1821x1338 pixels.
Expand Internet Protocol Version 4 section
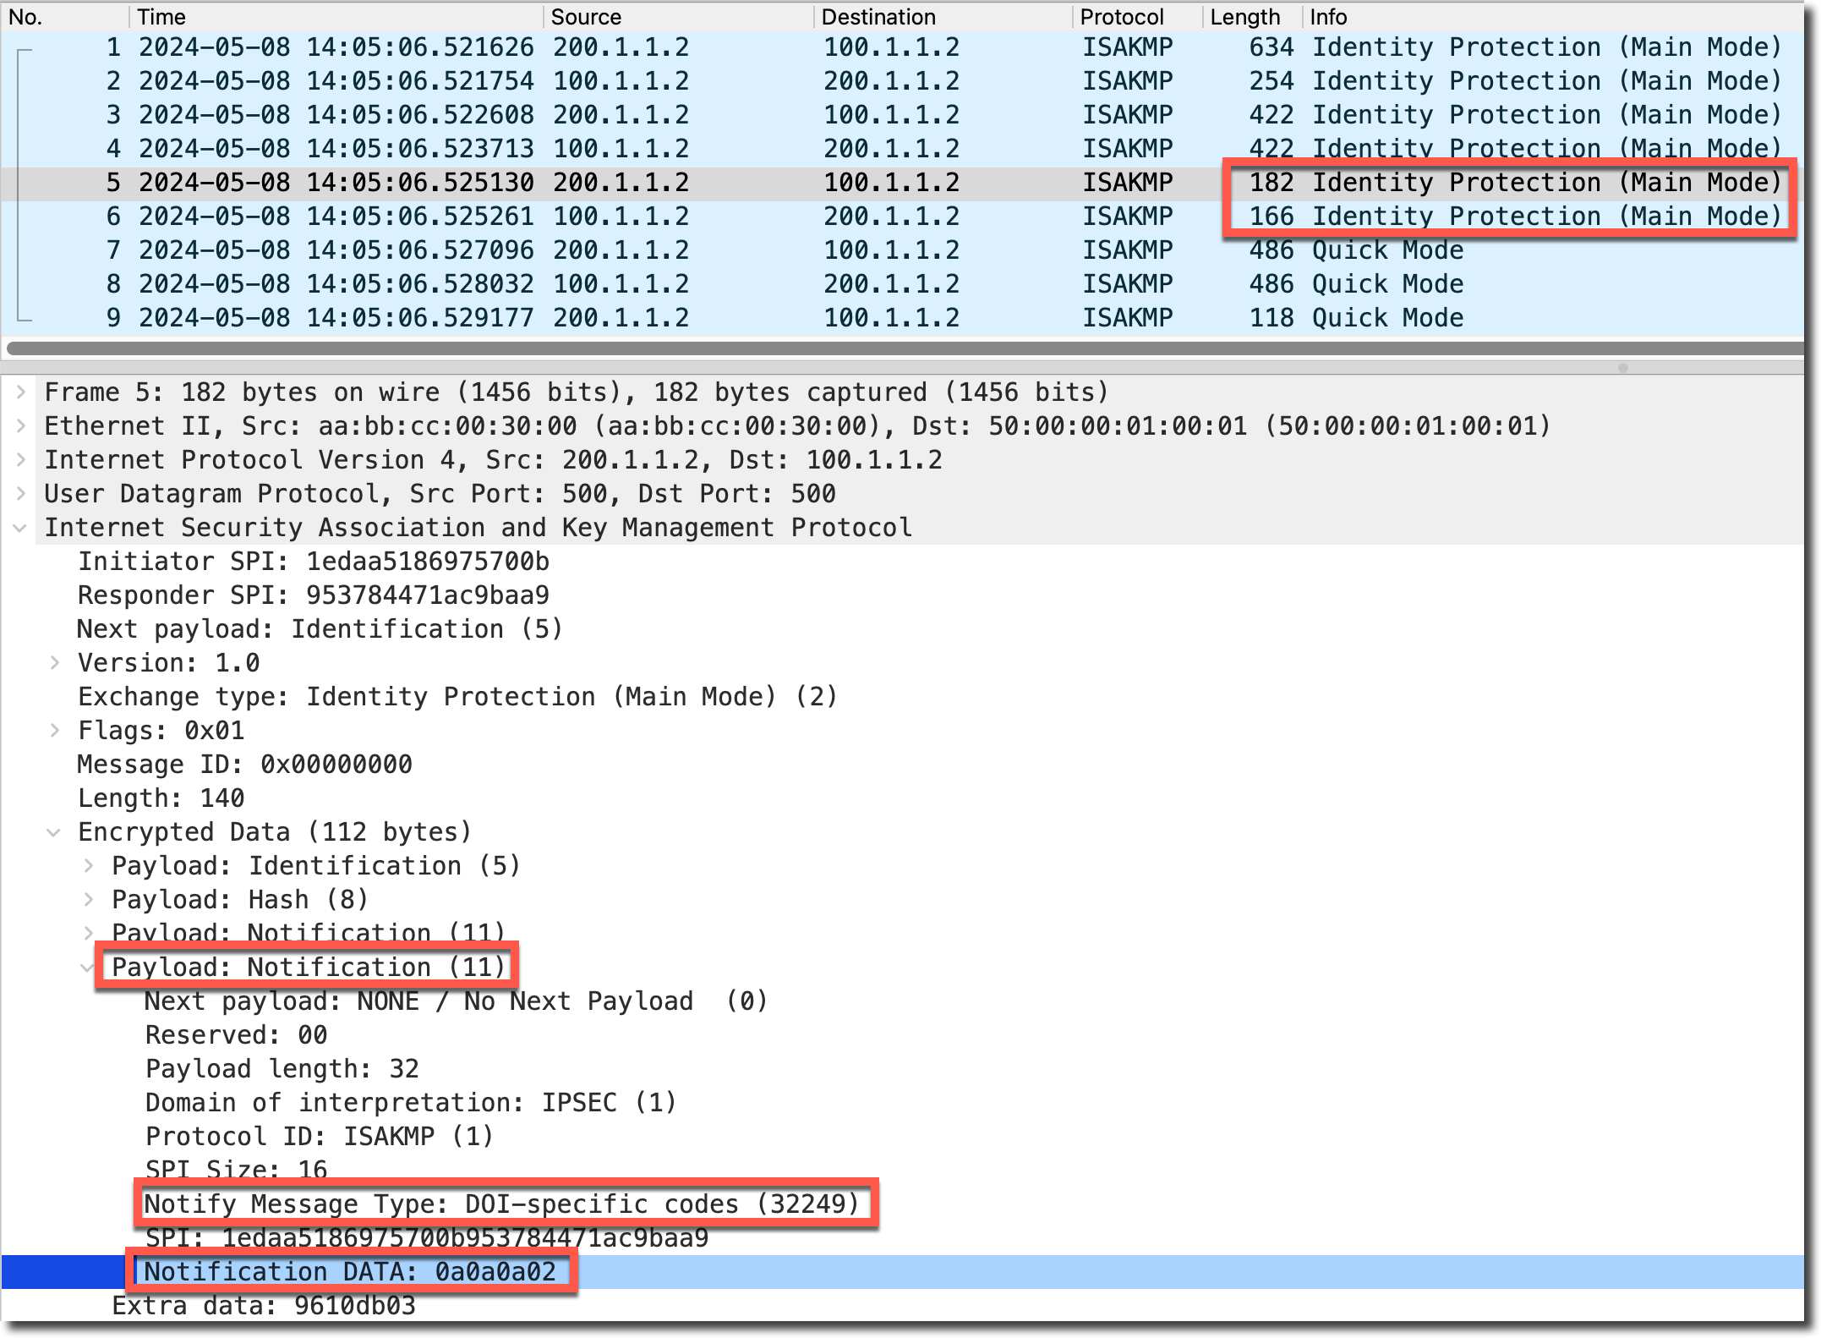(x=21, y=460)
